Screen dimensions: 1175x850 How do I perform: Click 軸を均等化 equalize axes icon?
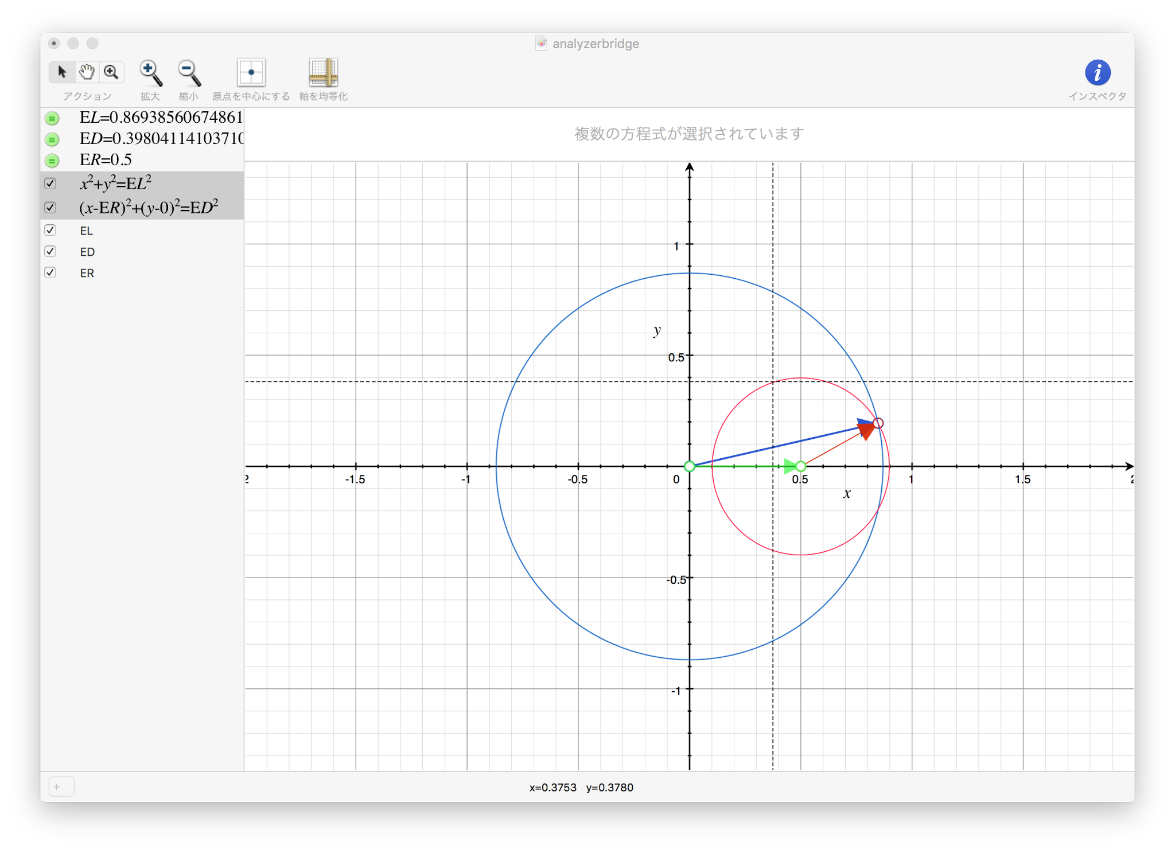tap(323, 73)
